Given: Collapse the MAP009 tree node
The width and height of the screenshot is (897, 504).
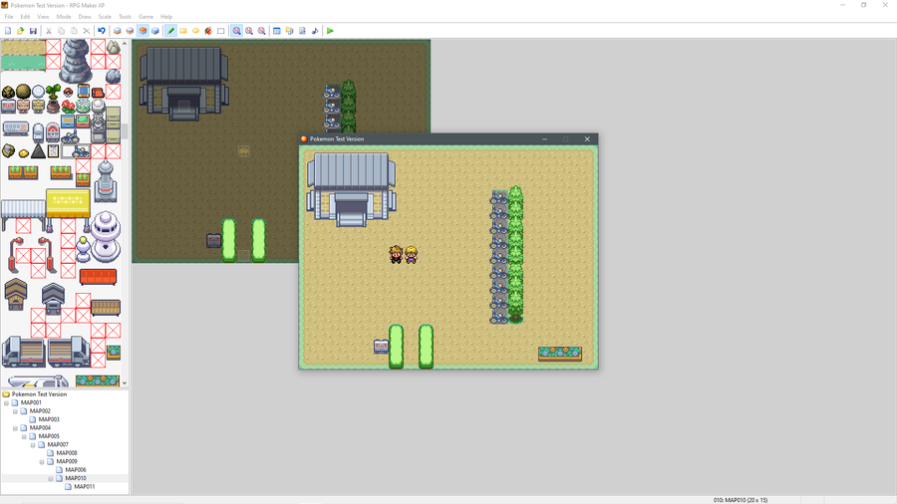Looking at the screenshot, I should tap(42, 462).
